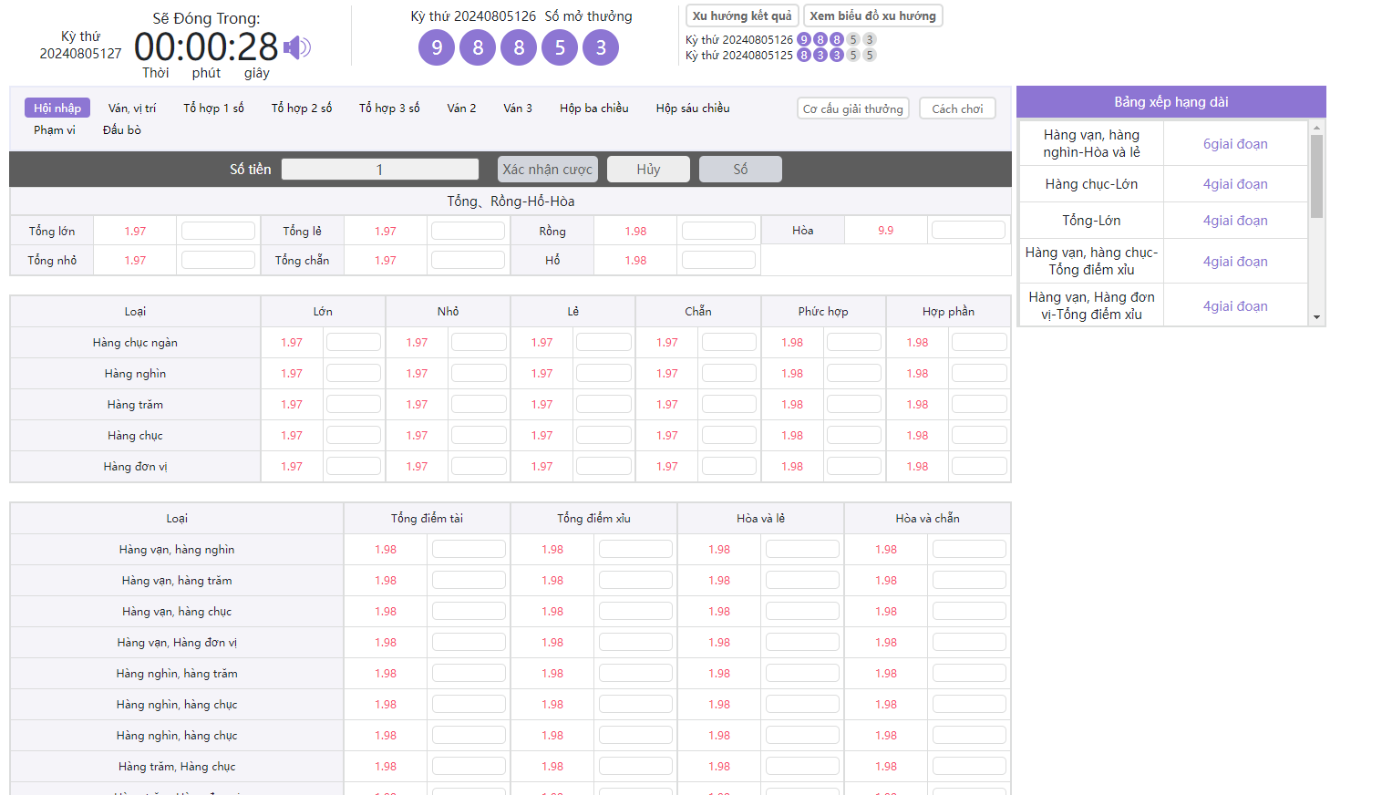
Task: Click ranking panel scrollbar down arrow
Action: point(1316,317)
